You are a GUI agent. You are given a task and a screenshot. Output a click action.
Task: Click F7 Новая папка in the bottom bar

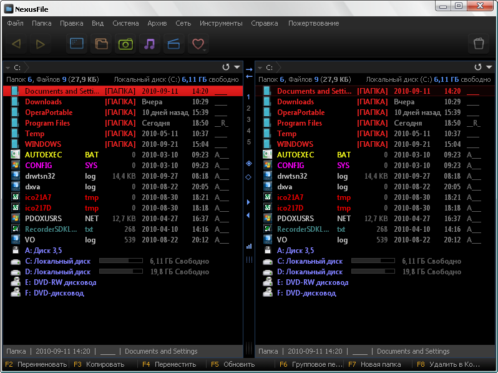(374, 364)
